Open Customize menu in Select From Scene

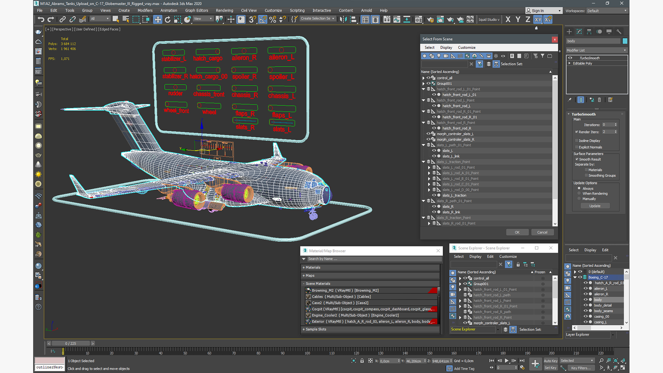pyautogui.click(x=467, y=47)
